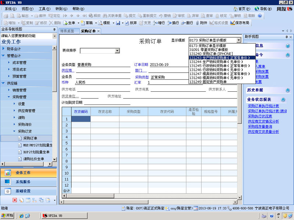Open ROP计划批量生单 tree item
This screenshot has height=220, width=294.
(x=36, y=152)
